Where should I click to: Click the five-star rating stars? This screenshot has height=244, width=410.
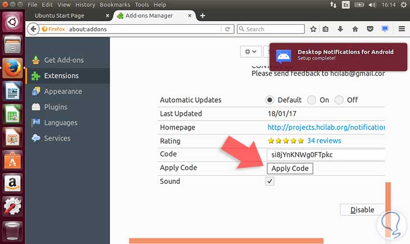(286, 141)
